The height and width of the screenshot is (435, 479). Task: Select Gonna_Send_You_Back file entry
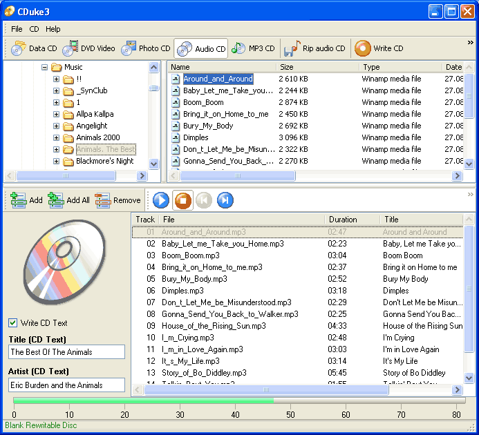tap(228, 161)
